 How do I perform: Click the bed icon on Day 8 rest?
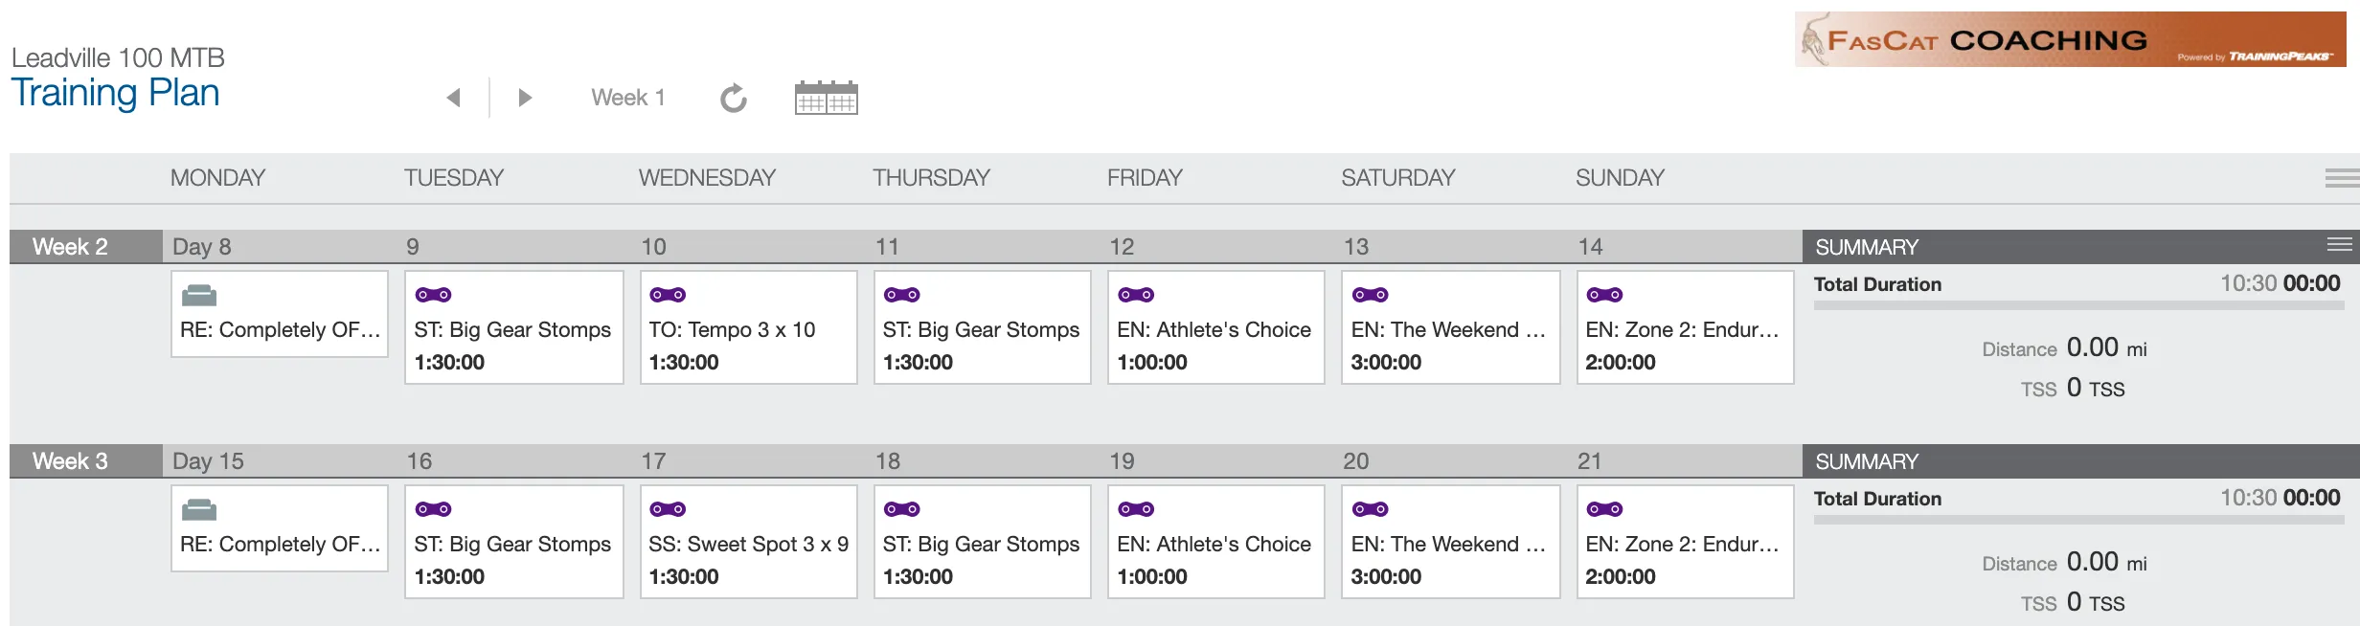point(199,295)
